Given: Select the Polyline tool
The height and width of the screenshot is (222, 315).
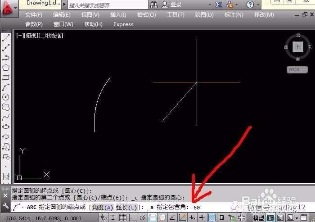Looking at the screenshot, I should pyautogui.click(x=6, y=58).
